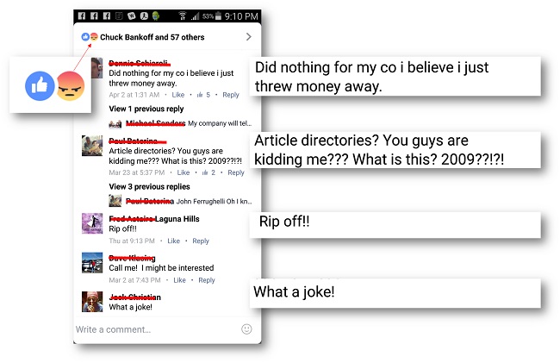Like the "Call me! I might be interested" comment
Viewport: 560px width, 363px height.
click(179, 280)
